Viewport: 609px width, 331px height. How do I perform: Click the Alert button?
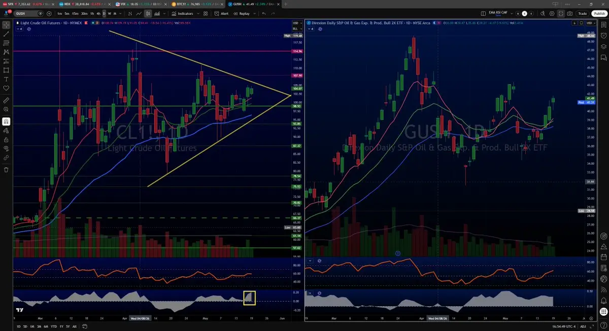[x=221, y=14]
